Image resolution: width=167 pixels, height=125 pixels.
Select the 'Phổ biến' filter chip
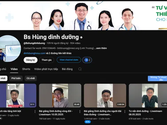(x=16, y=78)
